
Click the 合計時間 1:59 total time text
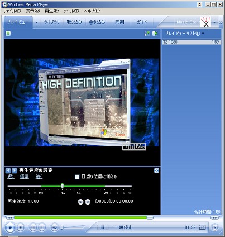point(207,212)
